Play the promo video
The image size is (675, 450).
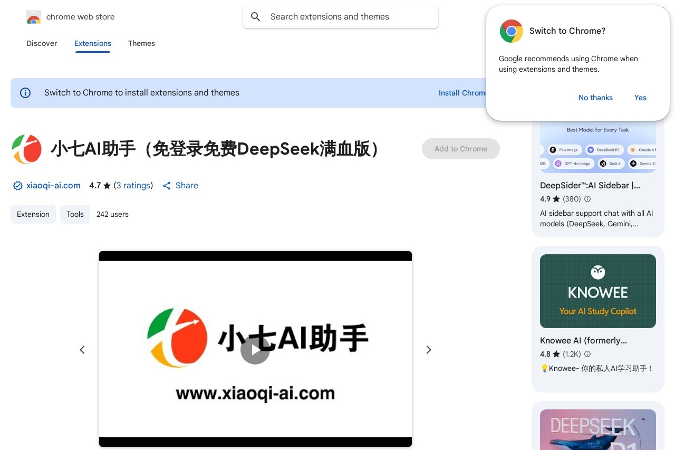tap(255, 349)
